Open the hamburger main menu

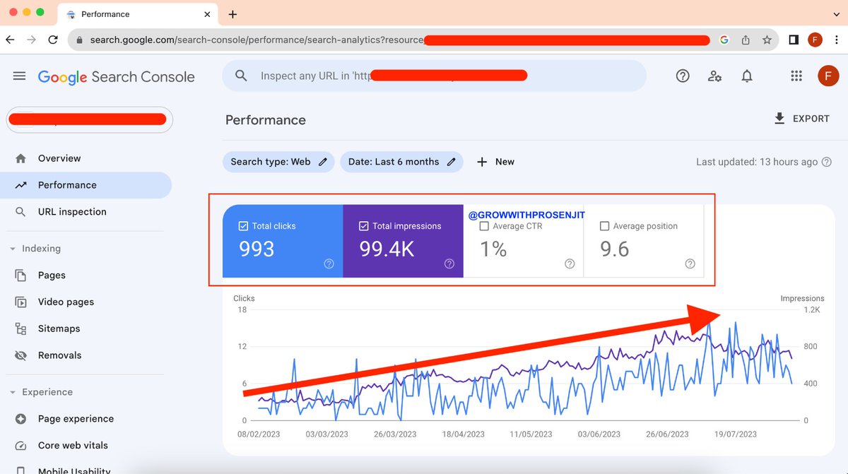point(19,76)
